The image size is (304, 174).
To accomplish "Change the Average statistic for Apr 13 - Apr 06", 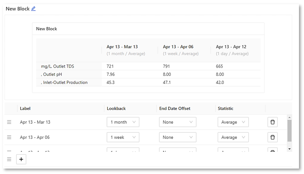I will click(x=233, y=137).
